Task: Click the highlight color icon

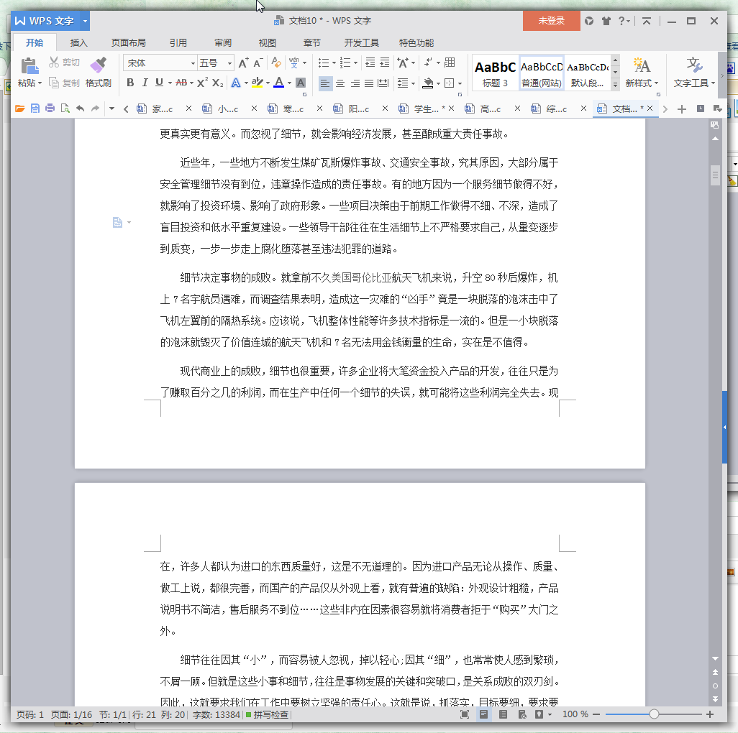Action: pos(258,83)
